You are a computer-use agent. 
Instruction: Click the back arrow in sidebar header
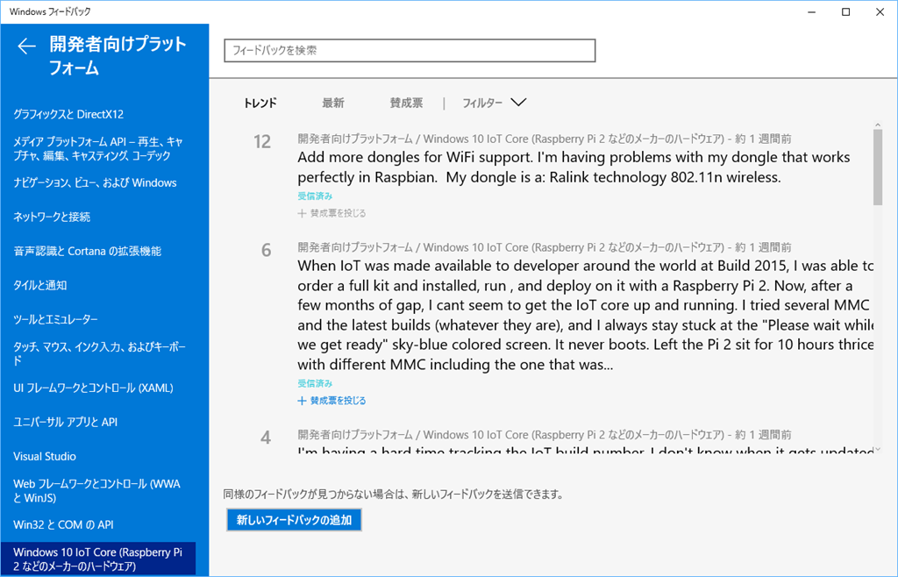click(27, 46)
